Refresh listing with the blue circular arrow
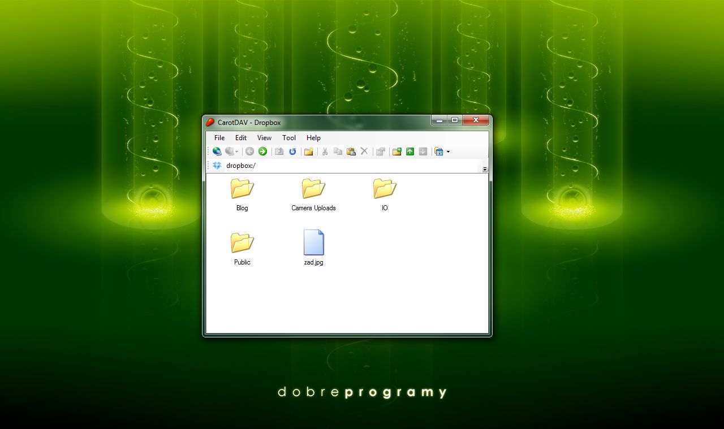Screen dimensions: 724x429 pos(292,151)
